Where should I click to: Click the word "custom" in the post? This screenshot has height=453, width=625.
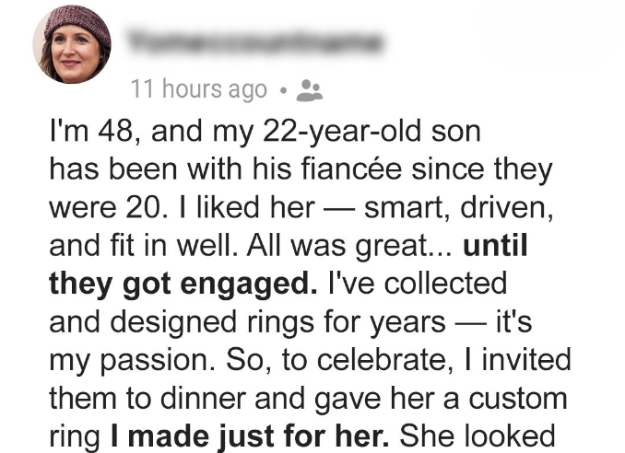click(518, 399)
